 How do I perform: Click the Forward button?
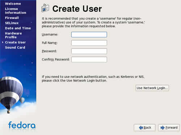(x=169, y=127)
